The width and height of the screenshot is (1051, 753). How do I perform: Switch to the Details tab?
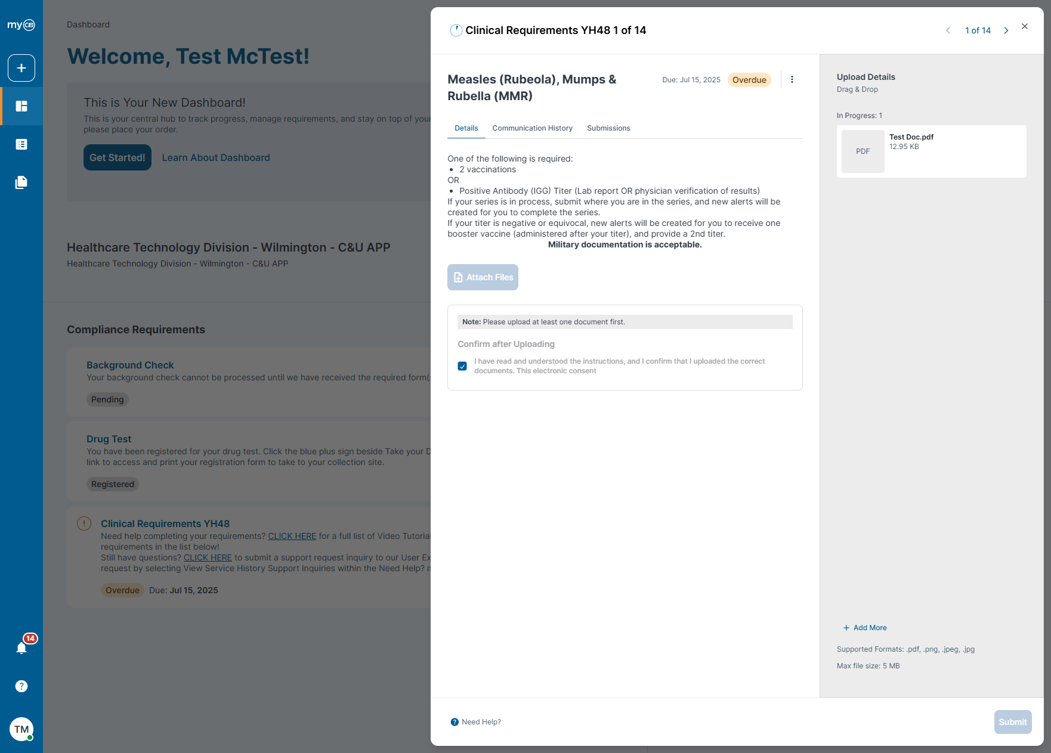click(466, 128)
